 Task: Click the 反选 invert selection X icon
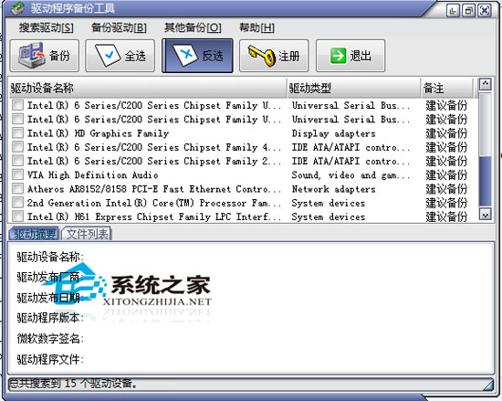tap(185, 56)
